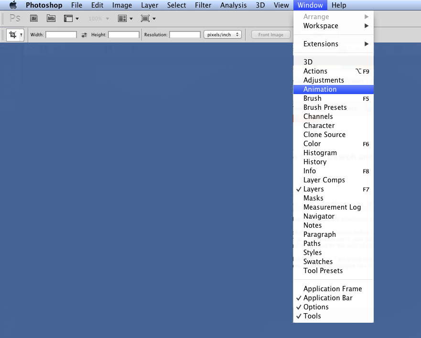Show the Navigator panel
This screenshot has height=338, width=421.
(x=334, y=216)
